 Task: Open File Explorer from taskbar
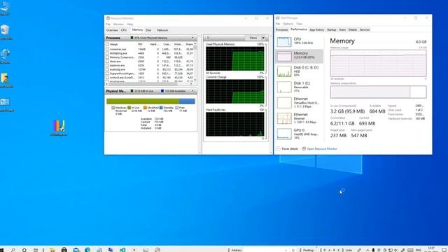click(52, 250)
